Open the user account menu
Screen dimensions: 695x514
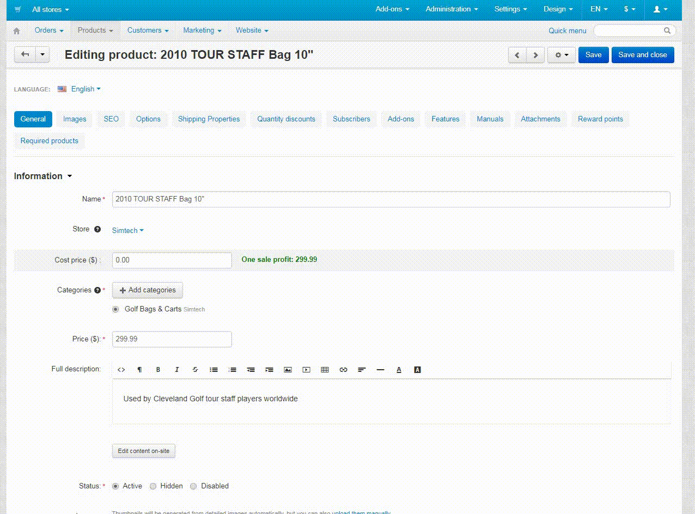[660, 9]
